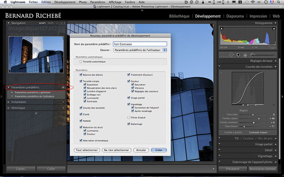This screenshot has width=284, height=177.
Task: Collapse Paramètres prédéfinis de l'utilisateur folder
Action: (12, 96)
